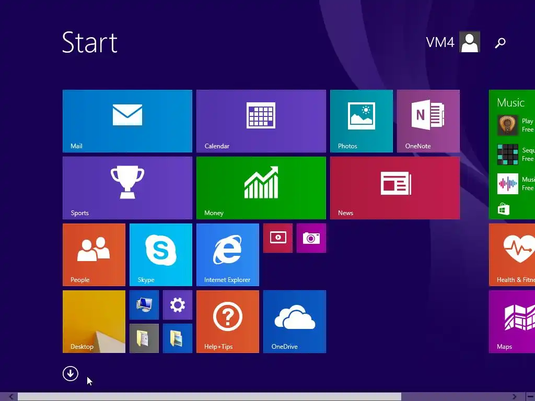Open the Calendar tile

261,121
